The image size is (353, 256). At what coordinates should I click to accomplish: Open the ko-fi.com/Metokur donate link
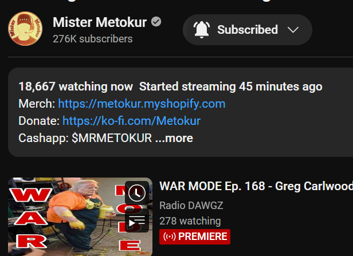point(131,121)
